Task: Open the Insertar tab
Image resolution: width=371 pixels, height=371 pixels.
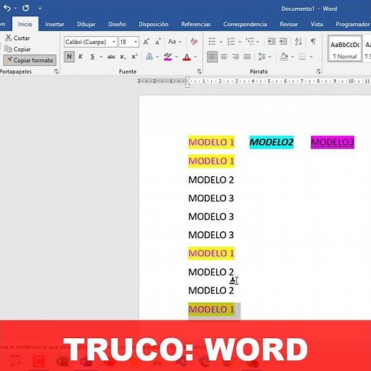Action: 54,24
